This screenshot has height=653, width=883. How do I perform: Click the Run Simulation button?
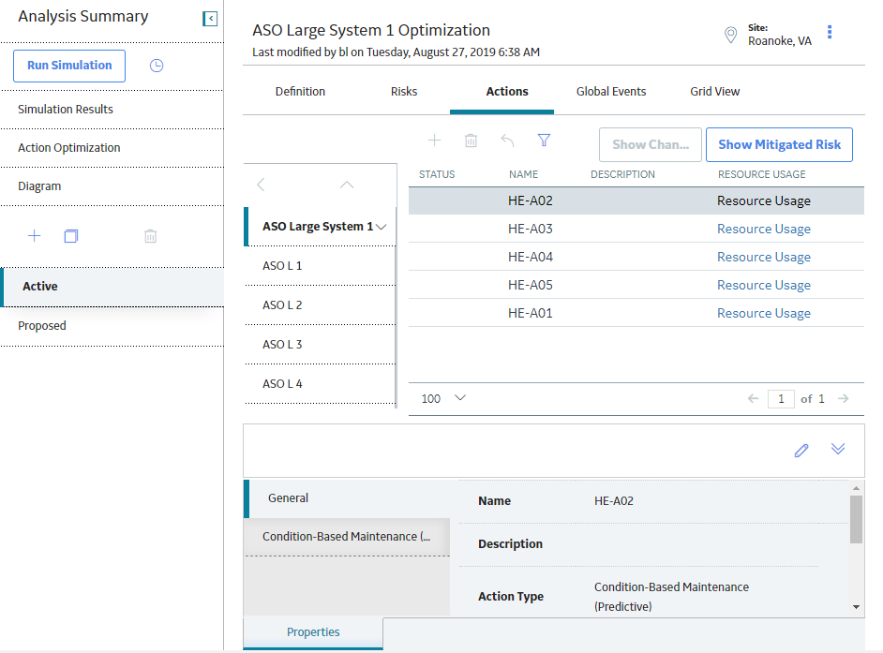coord(69,66)
